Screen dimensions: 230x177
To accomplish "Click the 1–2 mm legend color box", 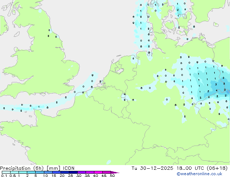I will (23, 172).
